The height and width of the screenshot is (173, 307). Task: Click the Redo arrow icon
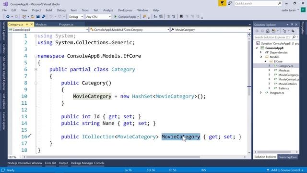[x=59, y=17]
